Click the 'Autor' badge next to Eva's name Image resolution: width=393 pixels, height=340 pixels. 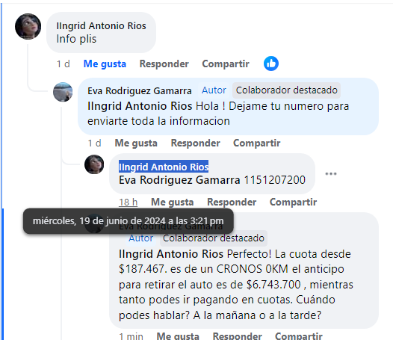click(x=214, y=90)
